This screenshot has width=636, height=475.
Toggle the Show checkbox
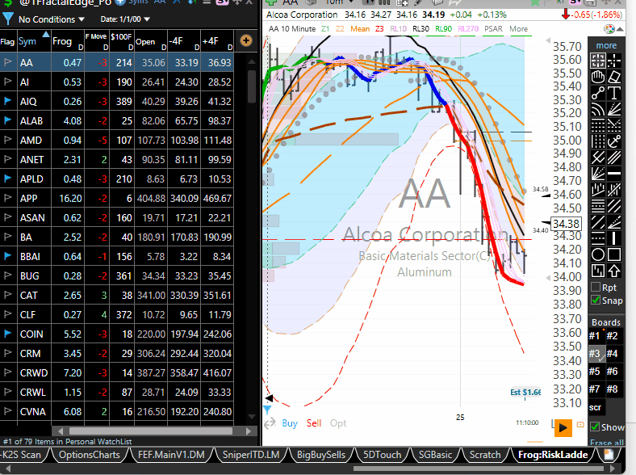[x=595, y=427]
